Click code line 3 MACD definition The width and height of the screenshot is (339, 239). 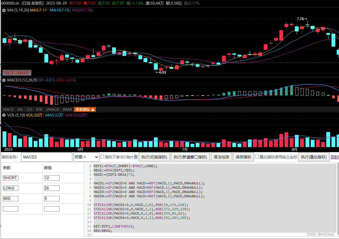coord(114,175)
